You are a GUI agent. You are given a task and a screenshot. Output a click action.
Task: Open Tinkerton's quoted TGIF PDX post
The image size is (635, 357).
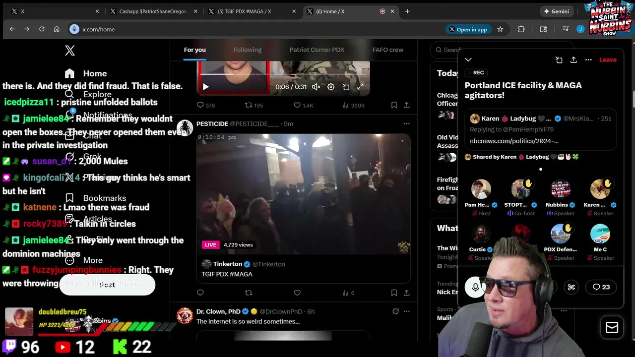click(x=303, y=269)
